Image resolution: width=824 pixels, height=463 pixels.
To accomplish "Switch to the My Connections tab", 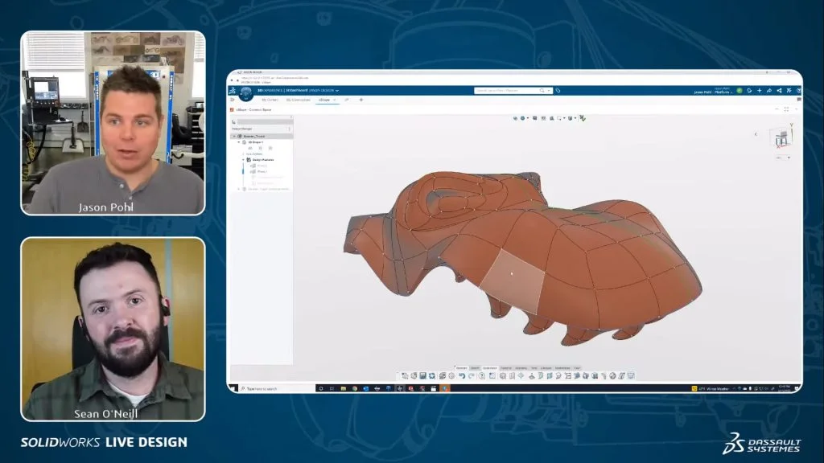I will point(298,100).
